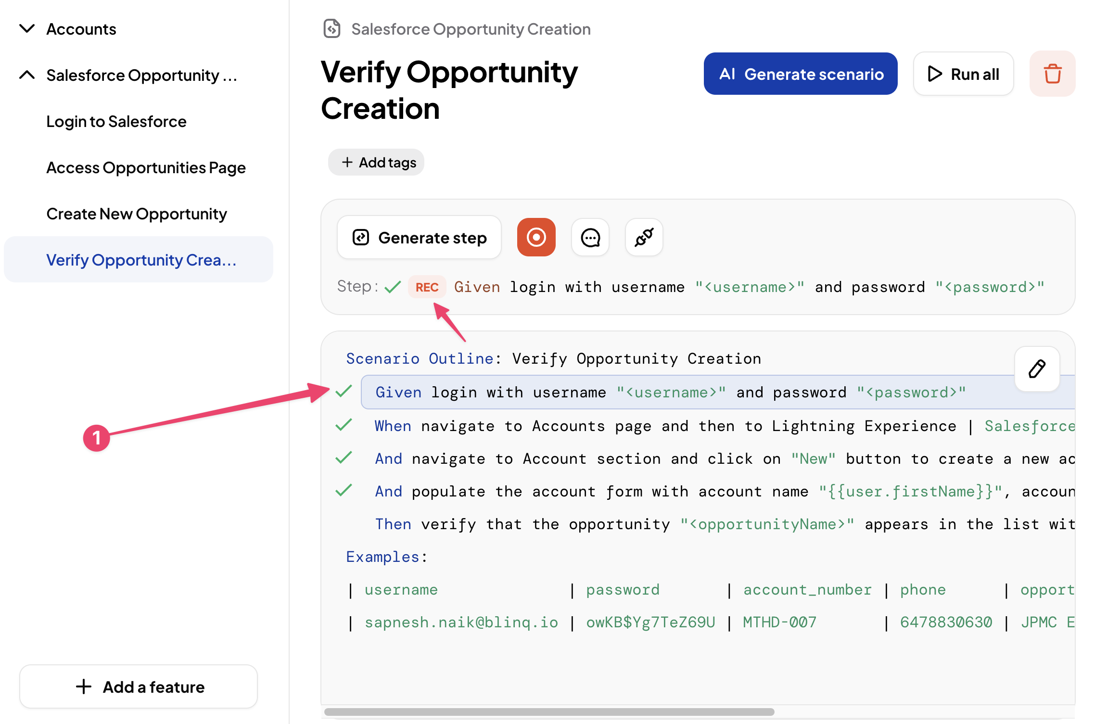Click the phone column header
Viewport: 1095px width, 724px height.
click(923, 589)
